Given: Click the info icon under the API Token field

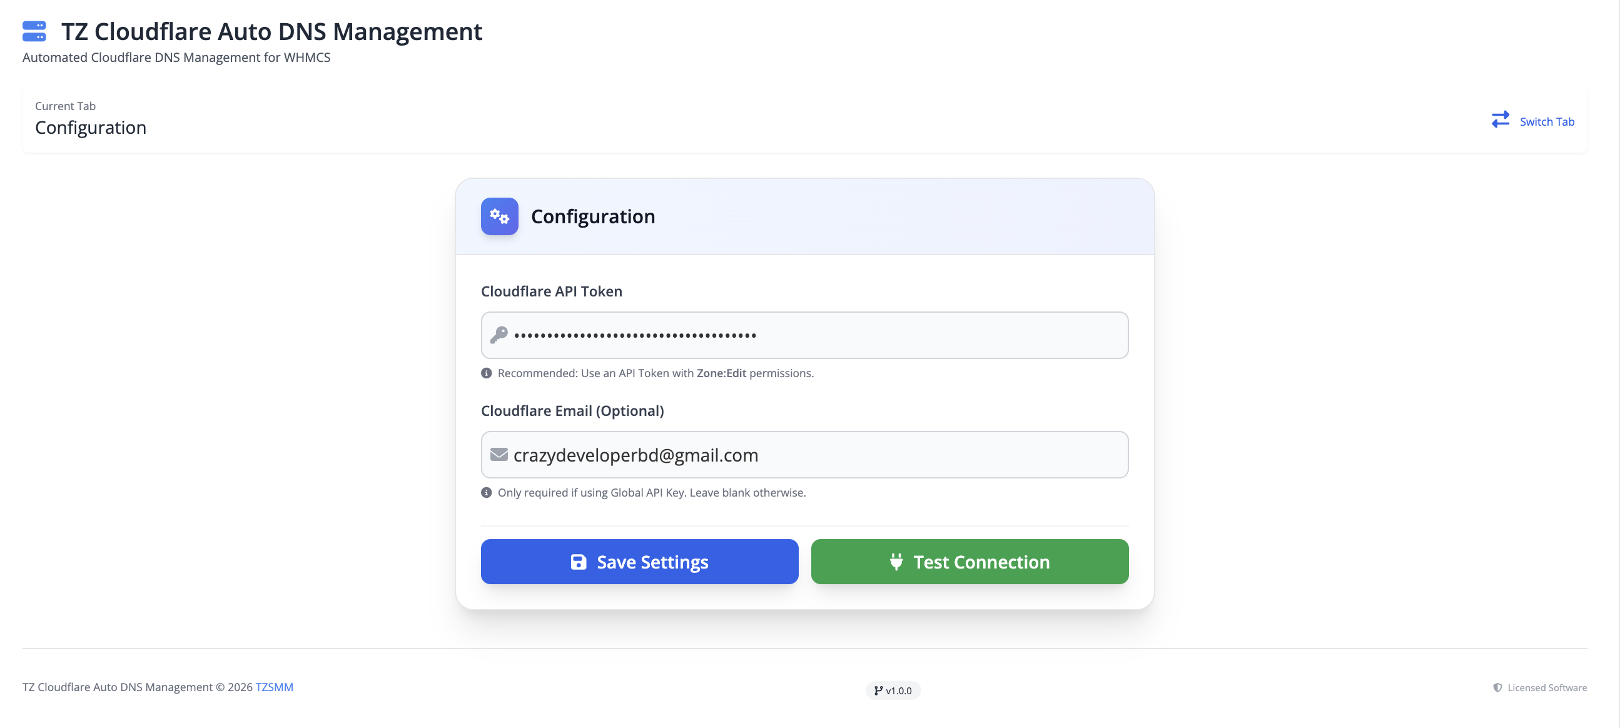Looking at the screenshot, I should (486, 372).
